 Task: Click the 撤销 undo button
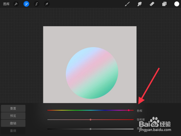[13, 123]
